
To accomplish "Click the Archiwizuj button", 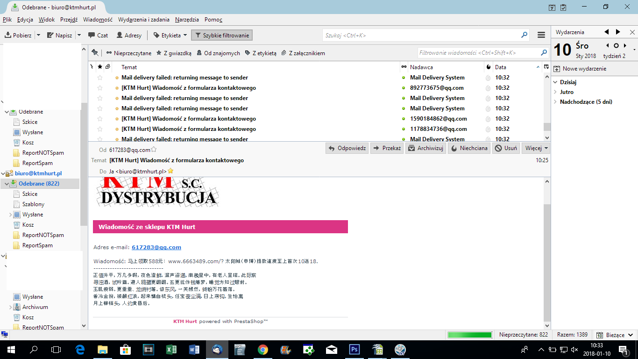I will (x=425, y=148).
